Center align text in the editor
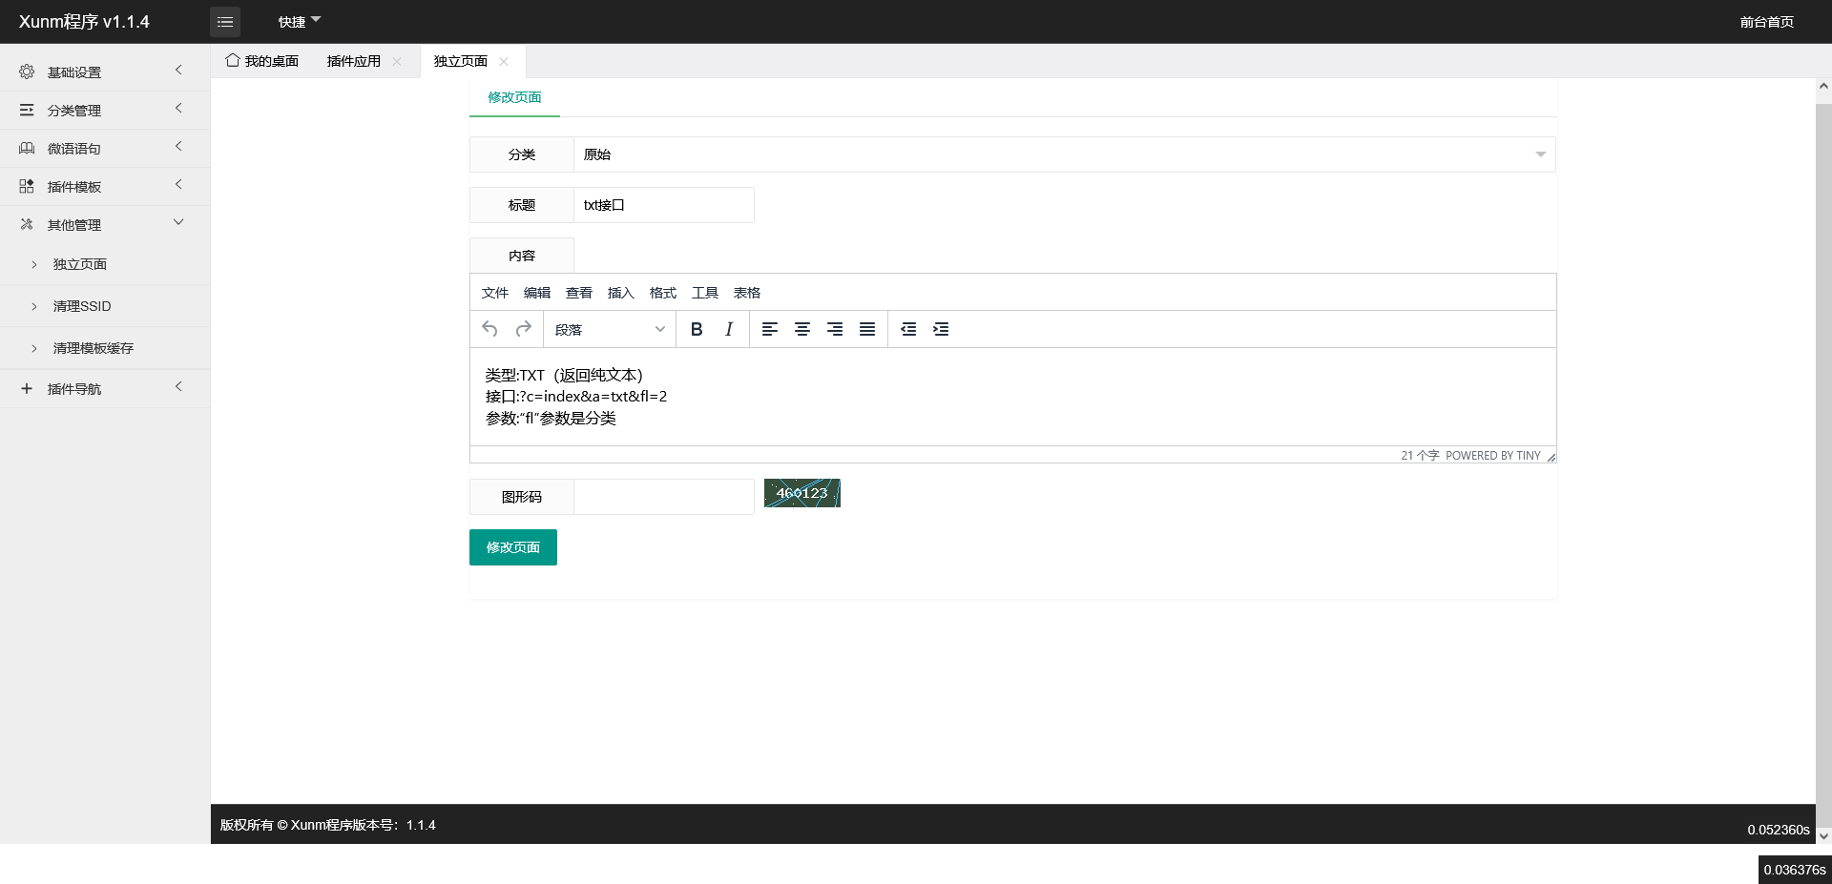The image size is (1832, 884). pos(802,329)
